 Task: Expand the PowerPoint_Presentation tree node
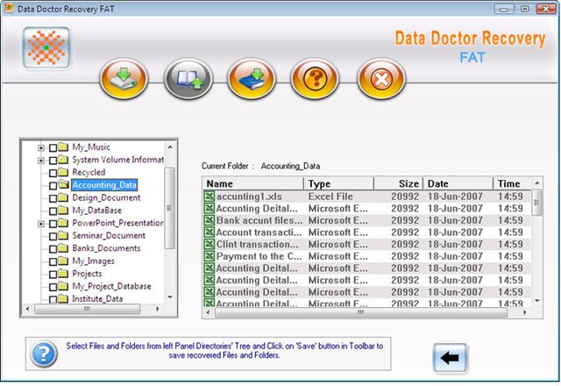pyautogui.click(x=41, y=224)
